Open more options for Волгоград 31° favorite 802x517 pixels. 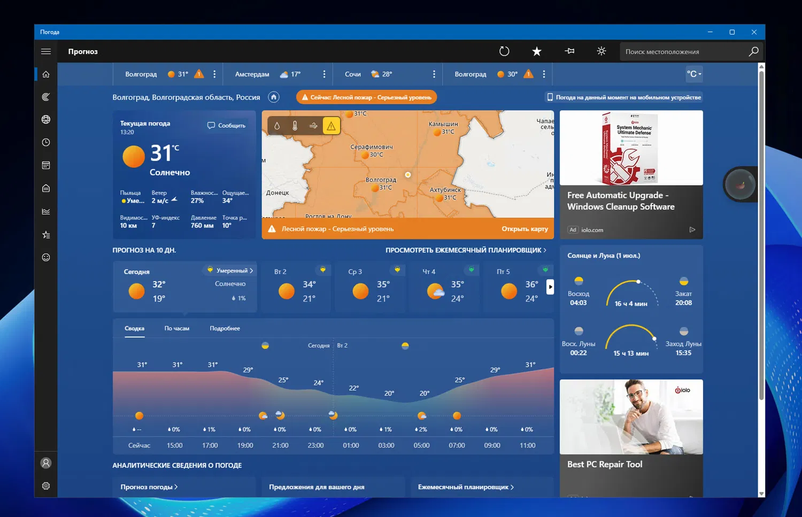214,74
